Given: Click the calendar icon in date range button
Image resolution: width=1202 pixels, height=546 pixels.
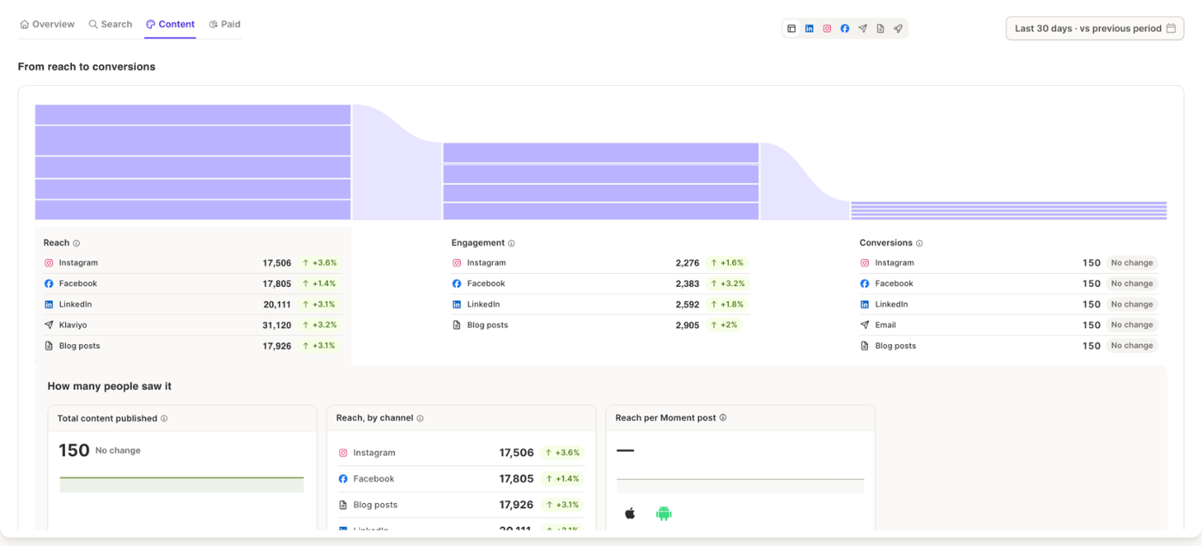Looking at the screenshot, I should click(x=1170, y=28).
